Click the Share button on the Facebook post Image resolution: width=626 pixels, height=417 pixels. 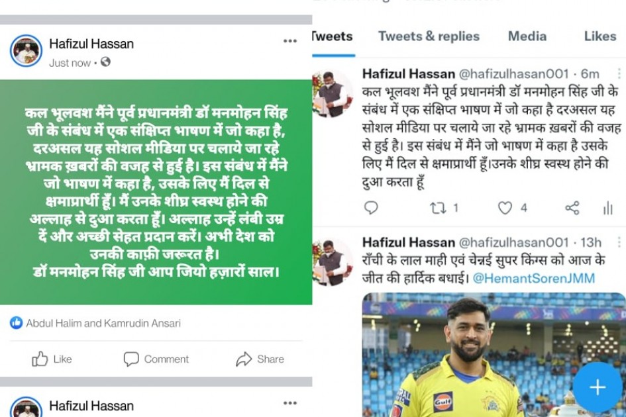[260, 359]
